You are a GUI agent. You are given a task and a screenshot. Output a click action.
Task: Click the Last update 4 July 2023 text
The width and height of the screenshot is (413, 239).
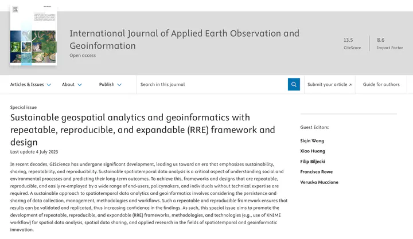(x=34, y=152)
